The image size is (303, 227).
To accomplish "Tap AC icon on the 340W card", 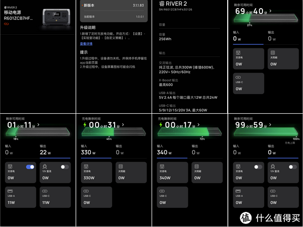I will [x=162, y=167].
